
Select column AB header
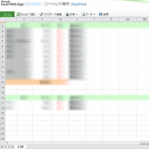point(143,20)
